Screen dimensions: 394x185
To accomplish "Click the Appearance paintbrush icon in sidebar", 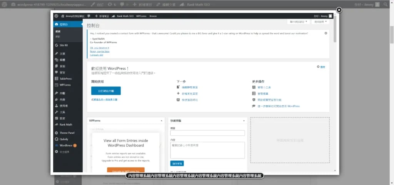I will pos(57,93).
